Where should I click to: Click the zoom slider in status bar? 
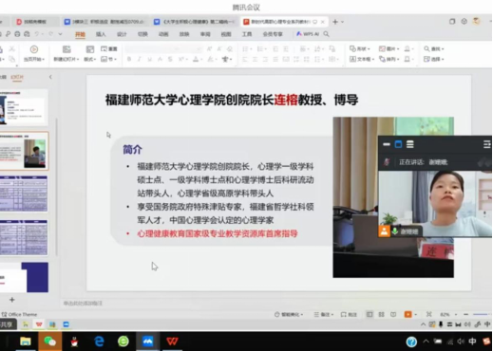tap(481, 314)
